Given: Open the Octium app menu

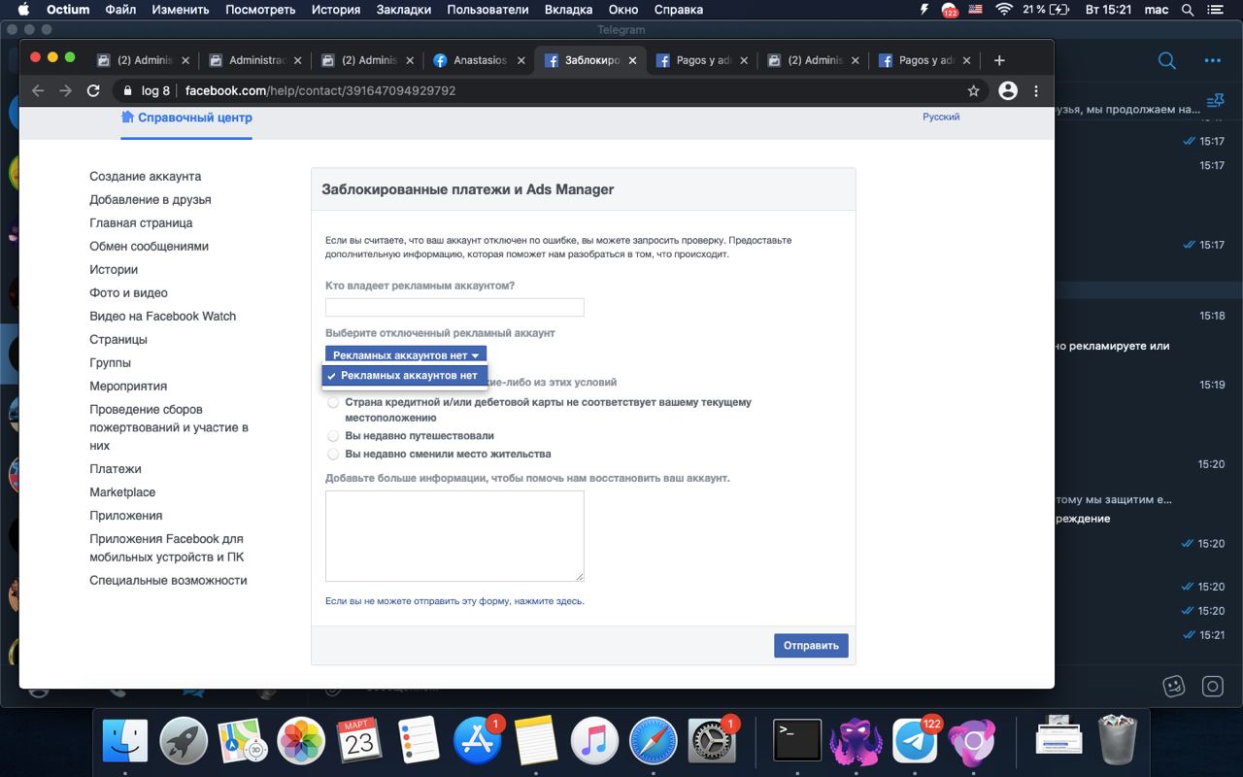Looking at the screenshot, I should [x=67, y=10].
